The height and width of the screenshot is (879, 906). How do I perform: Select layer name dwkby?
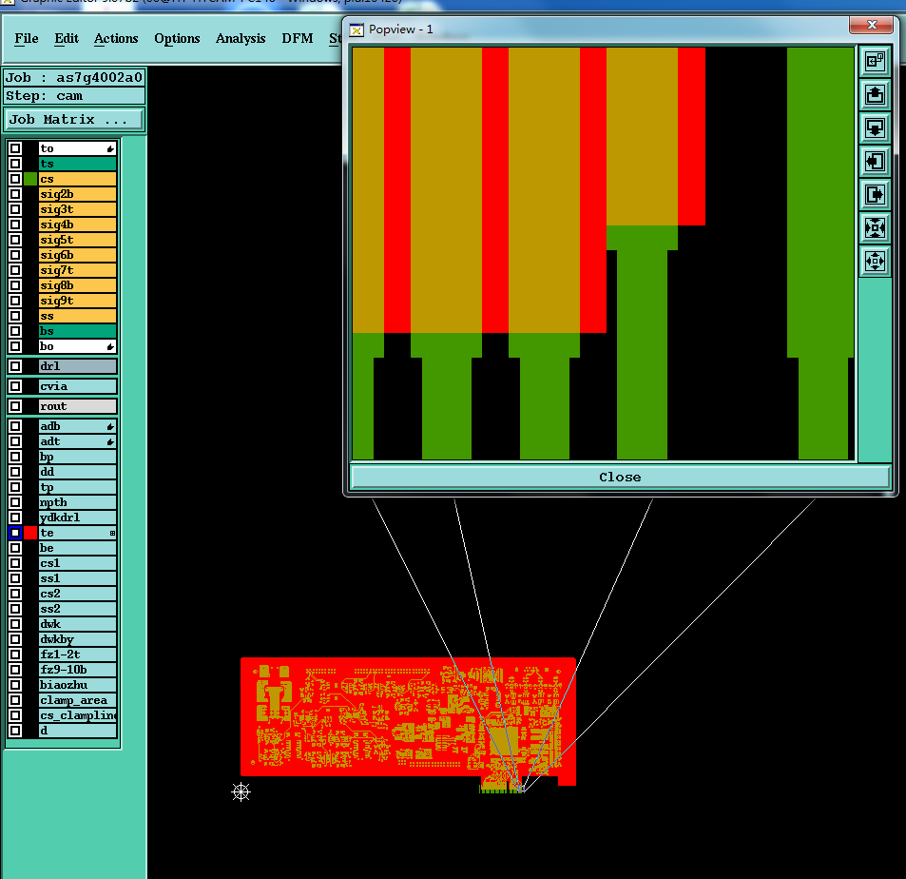click(77, 639)
